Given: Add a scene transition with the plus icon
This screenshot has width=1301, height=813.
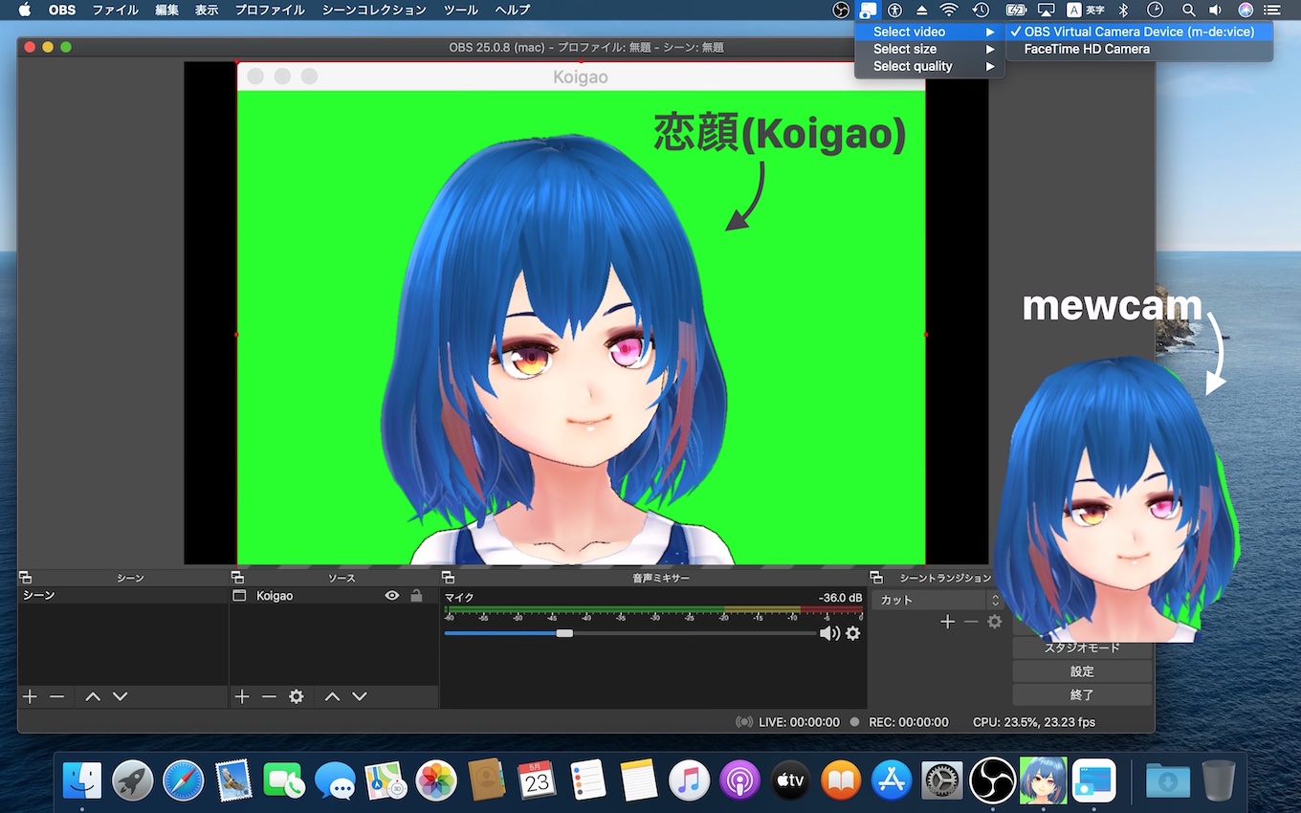Looking at the screenshot, I should [947, 622].
